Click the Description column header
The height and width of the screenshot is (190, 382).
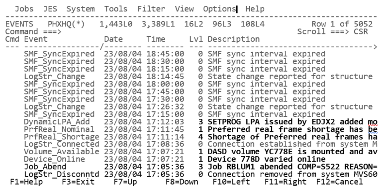click(234, 39)
